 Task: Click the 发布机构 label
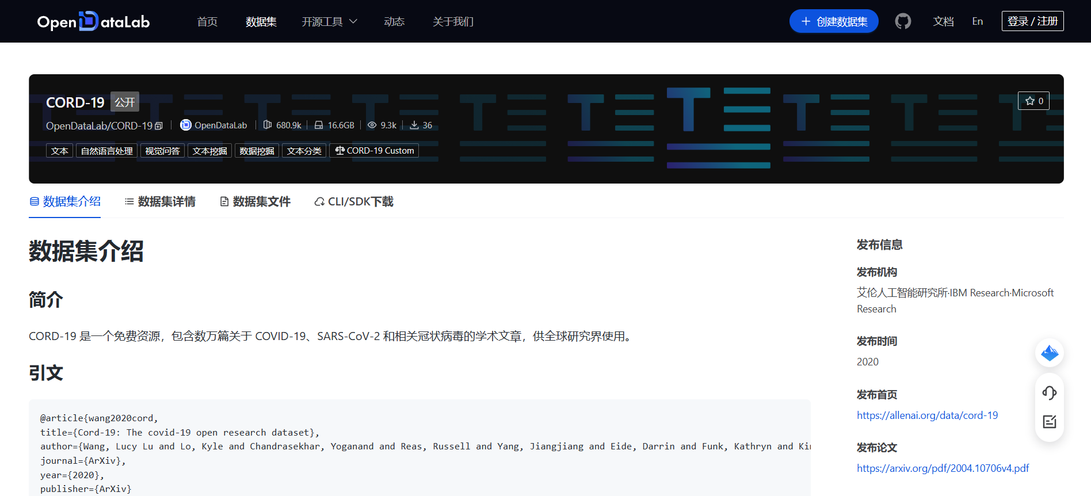(877, 272)
